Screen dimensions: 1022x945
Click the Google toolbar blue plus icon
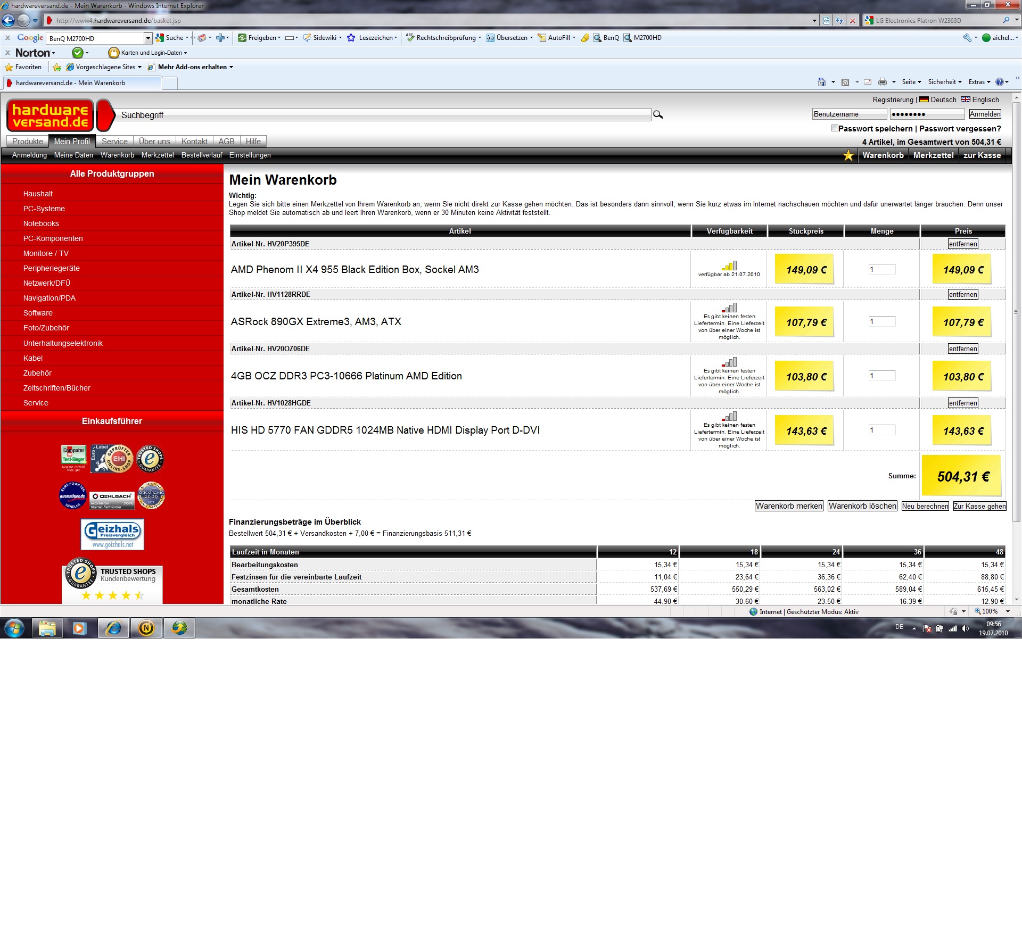[220, 38]
